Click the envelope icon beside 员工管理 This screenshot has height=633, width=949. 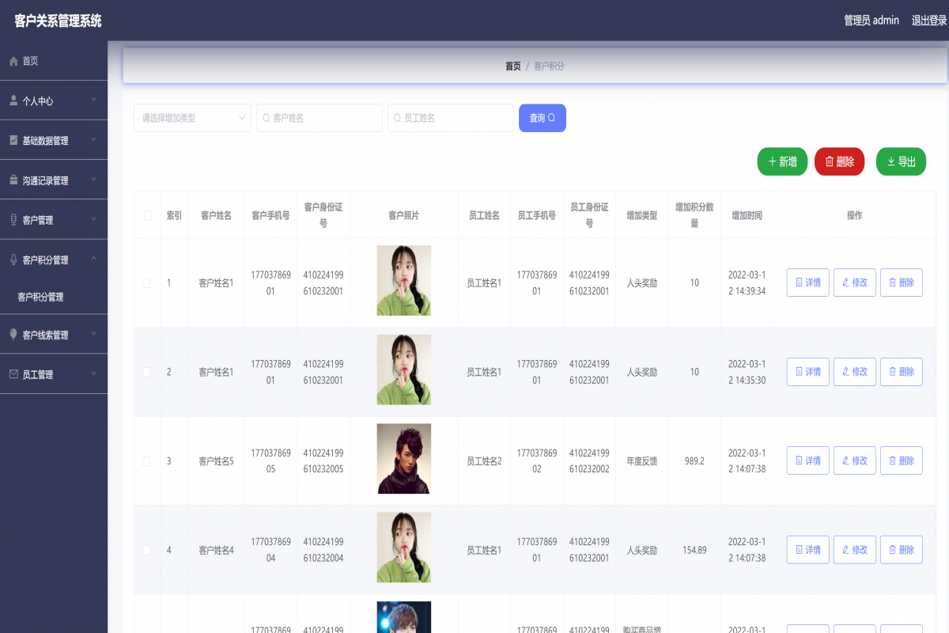pos(13,373)
